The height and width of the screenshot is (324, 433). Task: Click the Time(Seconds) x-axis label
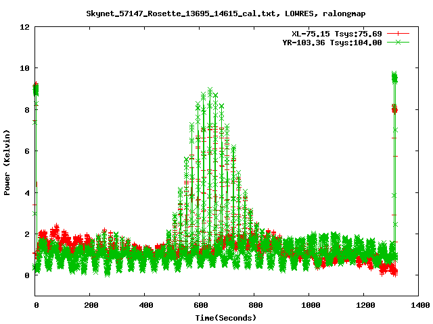(225, 318)
